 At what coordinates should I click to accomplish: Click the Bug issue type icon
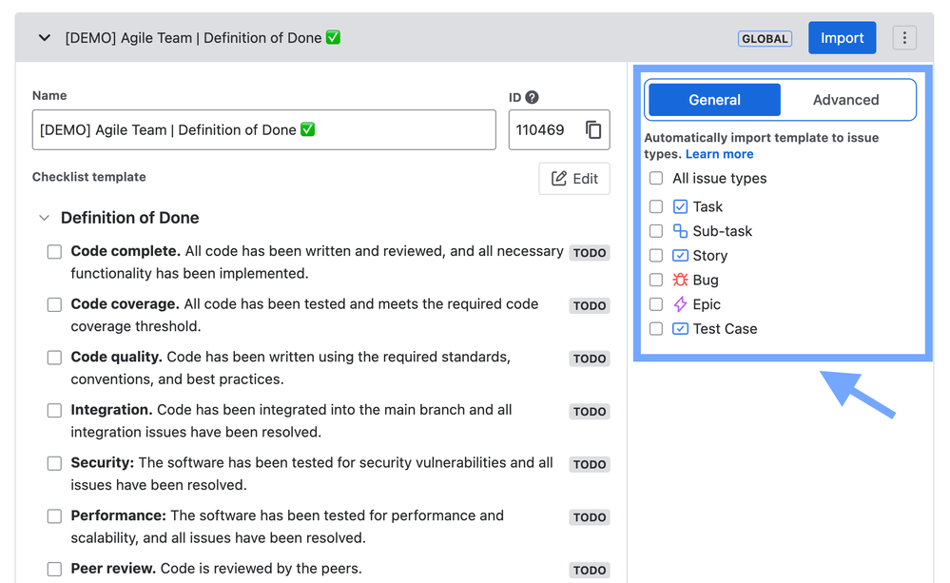[680, 280]
